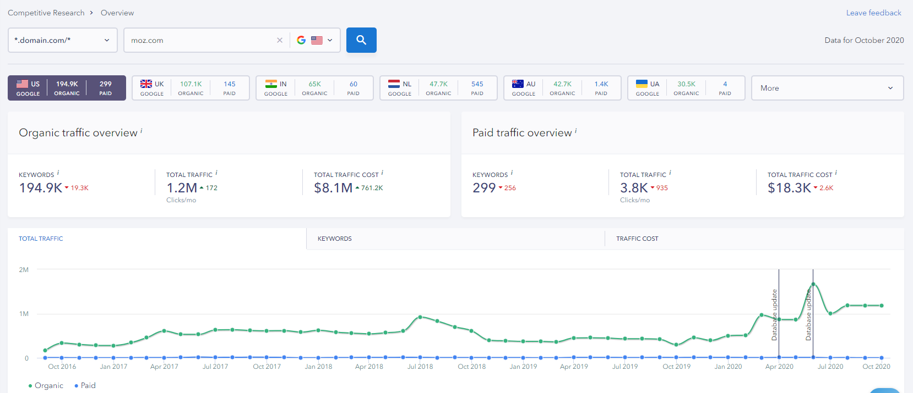This screenshot has width=913, height=393.
Task: Click the US flag in active card
Action: click(x=22, y=84)
